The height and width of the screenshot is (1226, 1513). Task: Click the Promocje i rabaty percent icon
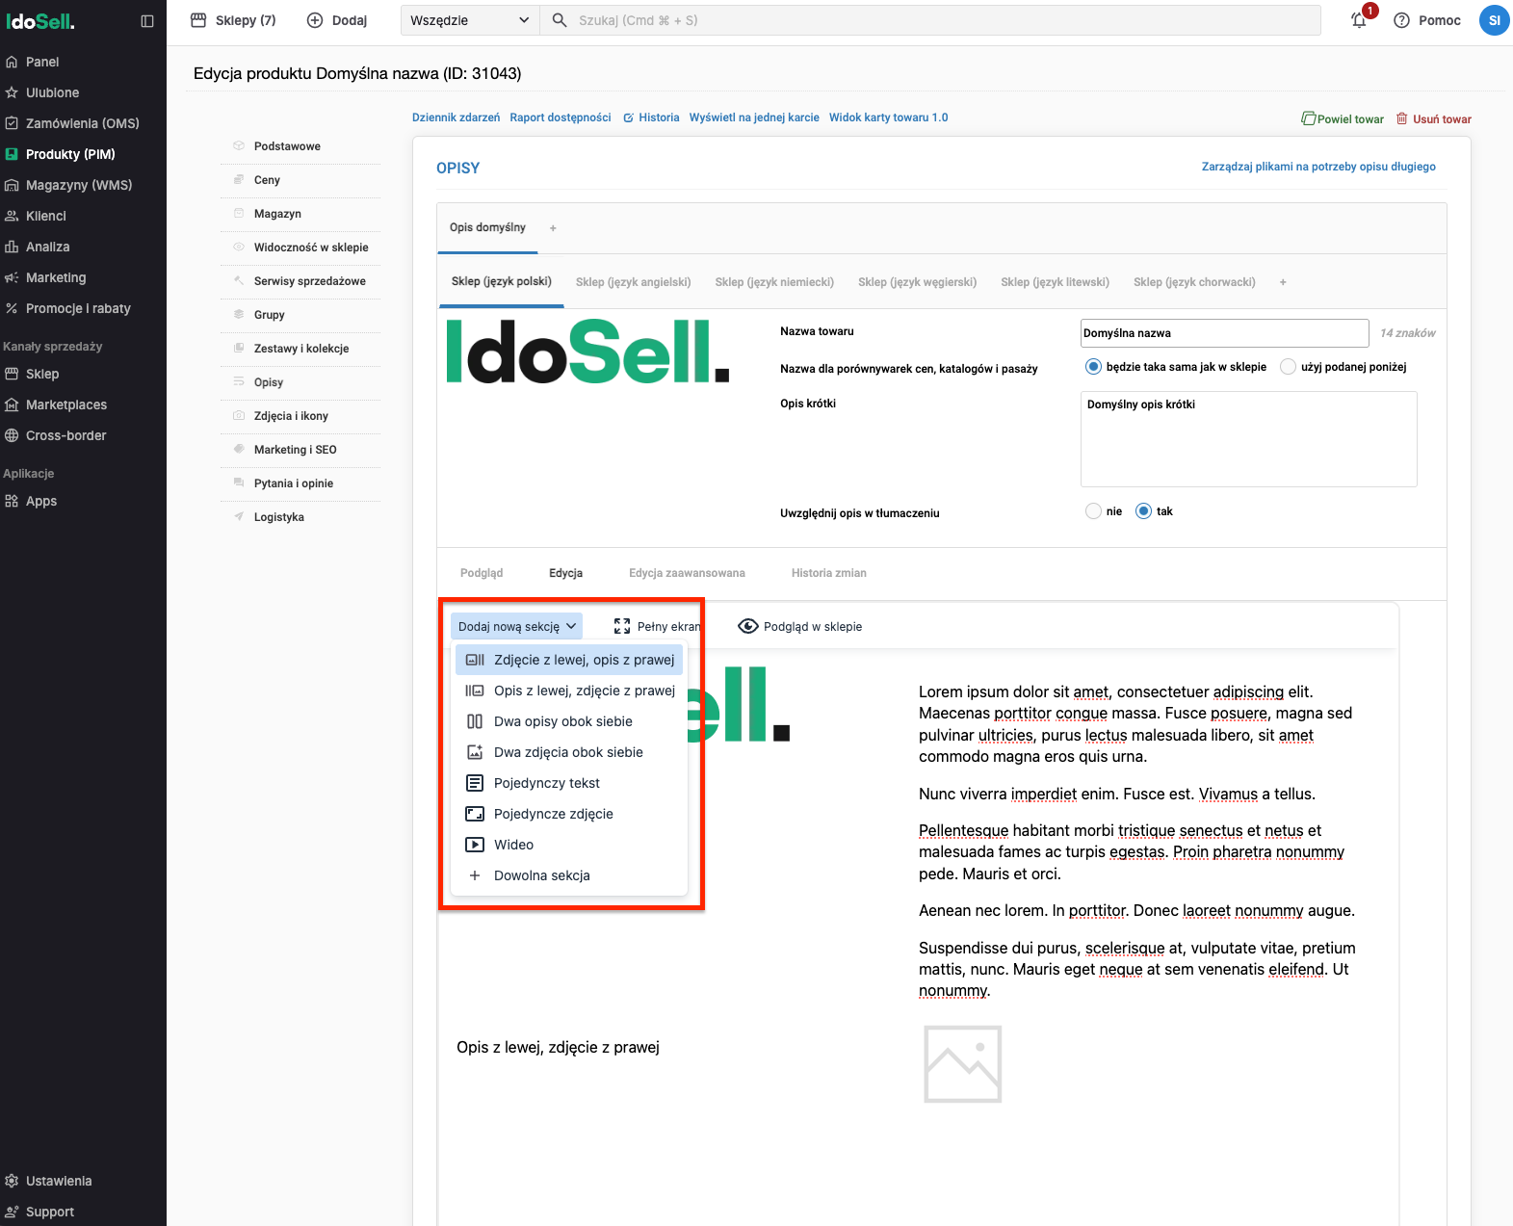[x=12, y=308]
